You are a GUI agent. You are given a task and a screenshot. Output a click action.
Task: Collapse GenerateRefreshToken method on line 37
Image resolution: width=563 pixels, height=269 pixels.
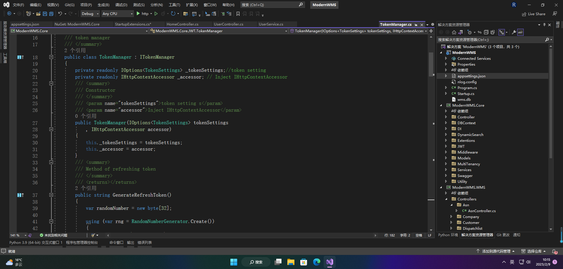pyautogui.click(x=51, y=195)
